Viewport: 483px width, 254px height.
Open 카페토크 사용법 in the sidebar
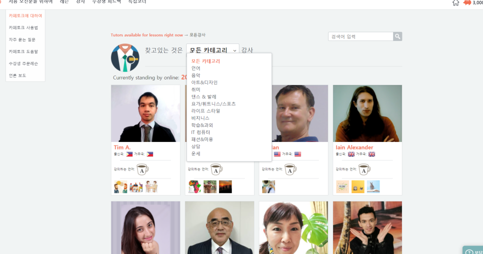[23, 27]
